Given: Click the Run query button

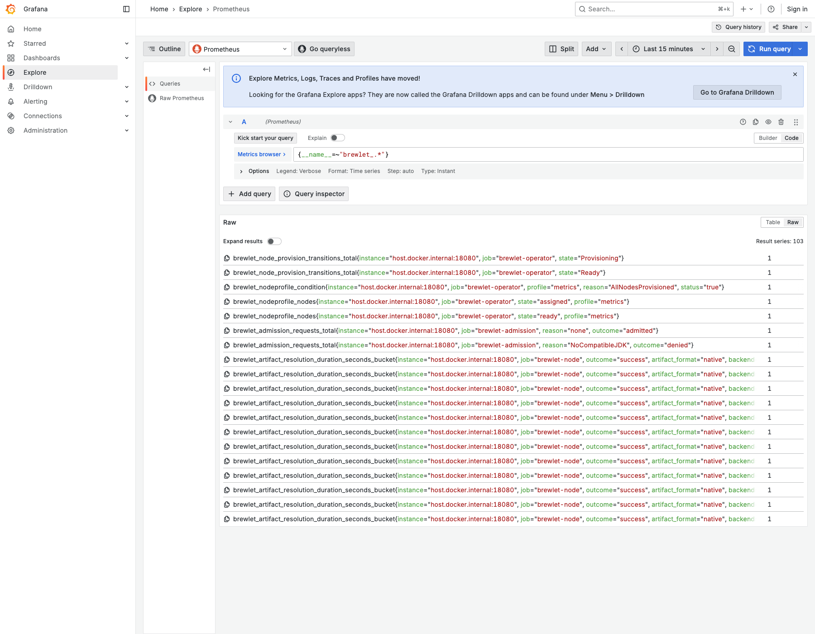Looking at the screenshot, I should [x=770, y=49].
